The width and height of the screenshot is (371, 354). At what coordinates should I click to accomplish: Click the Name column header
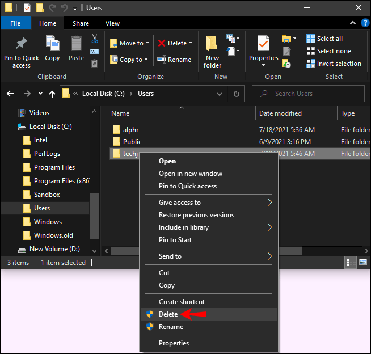(182, 113)
